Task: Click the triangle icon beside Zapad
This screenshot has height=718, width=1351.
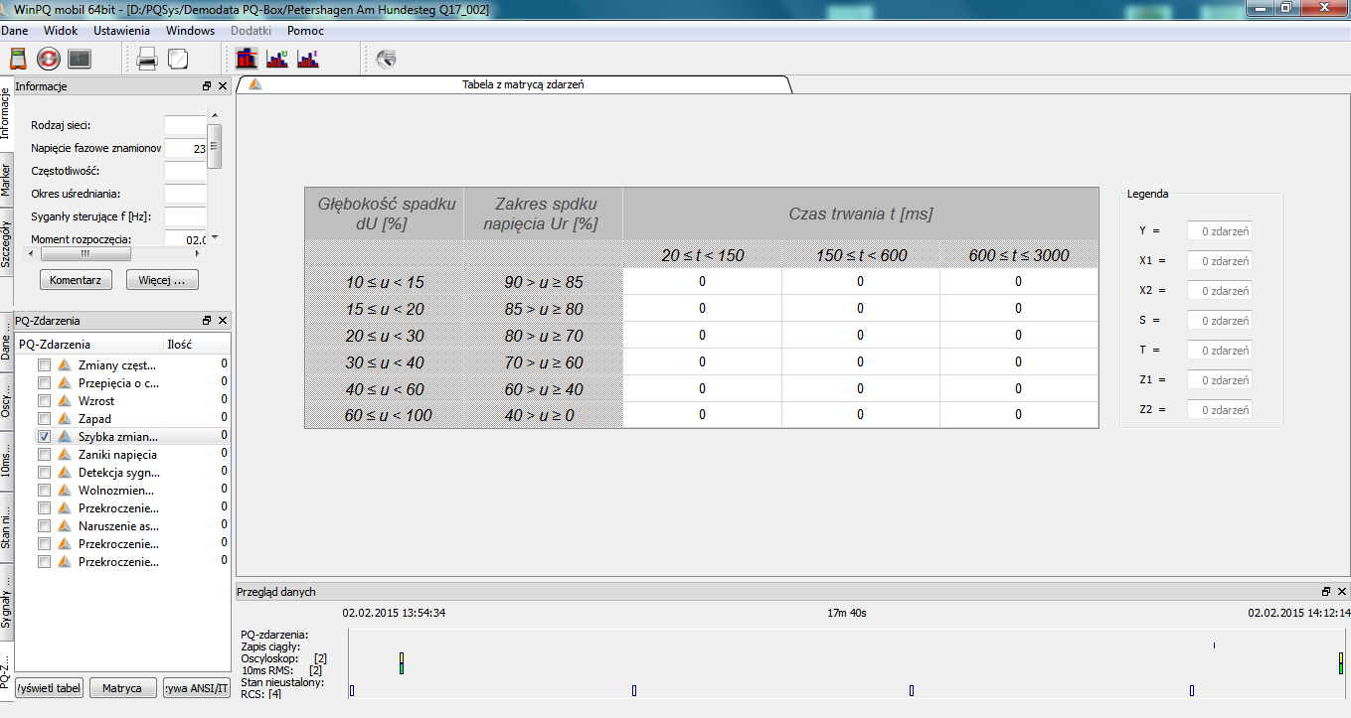Action: click(65, 419)
